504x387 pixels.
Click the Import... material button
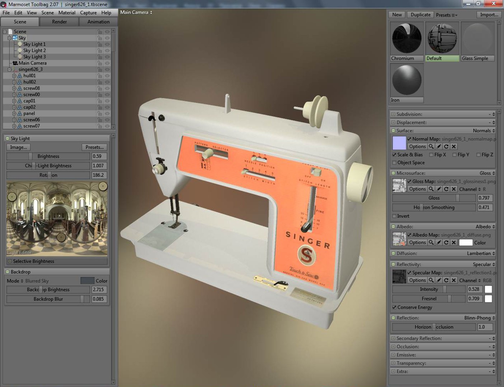pyautogui.click(x=489, y=15)
